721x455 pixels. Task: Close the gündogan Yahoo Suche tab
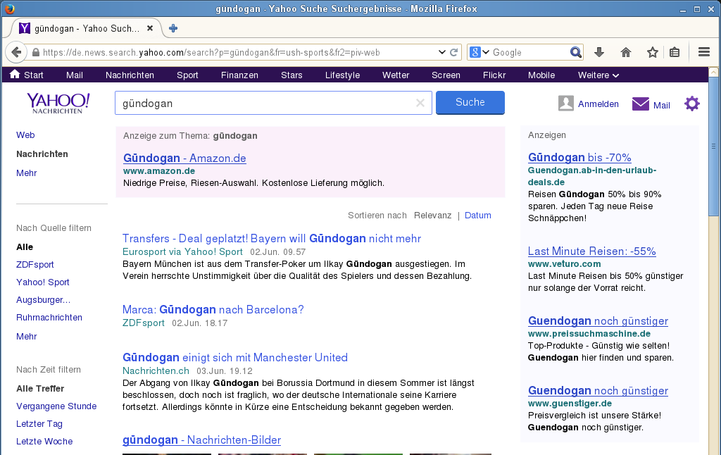(x=150, y=28)
